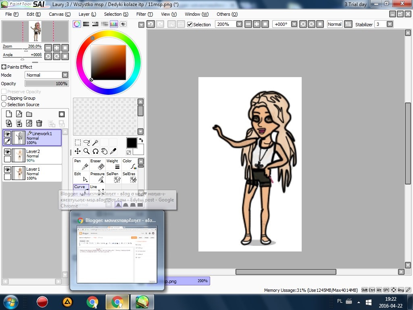Activate the Move tool
This screenshot has width=413, height=310.
coord(78,151)
